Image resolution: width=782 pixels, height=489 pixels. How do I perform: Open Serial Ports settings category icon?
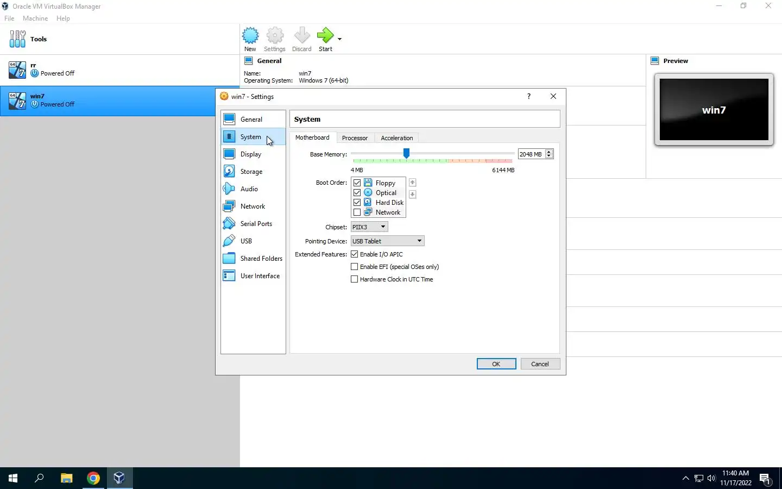(229, 223)
